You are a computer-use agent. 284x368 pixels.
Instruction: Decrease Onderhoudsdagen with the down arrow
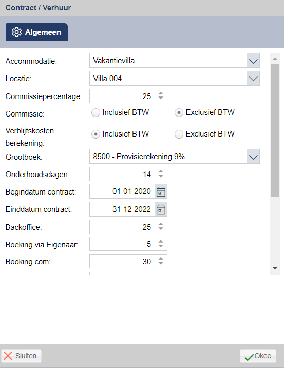click(x=161, y=176)
